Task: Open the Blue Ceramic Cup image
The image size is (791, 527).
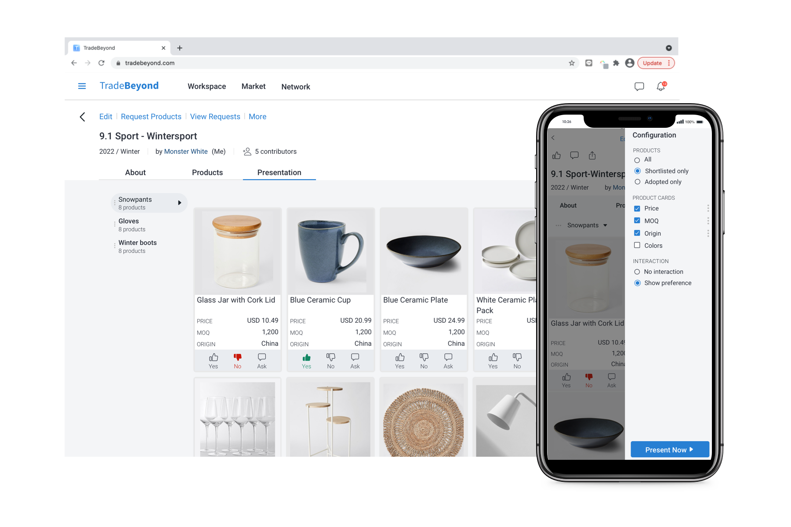Action: (x=331, y=251)
